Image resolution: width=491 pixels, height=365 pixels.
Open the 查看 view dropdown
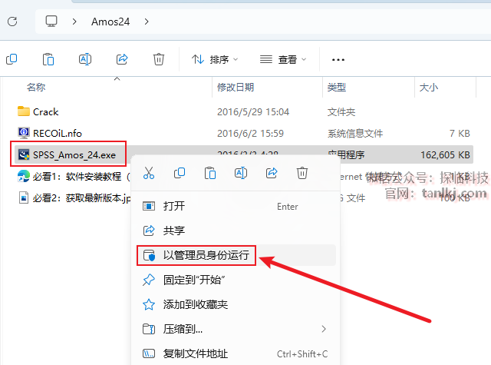283,59
